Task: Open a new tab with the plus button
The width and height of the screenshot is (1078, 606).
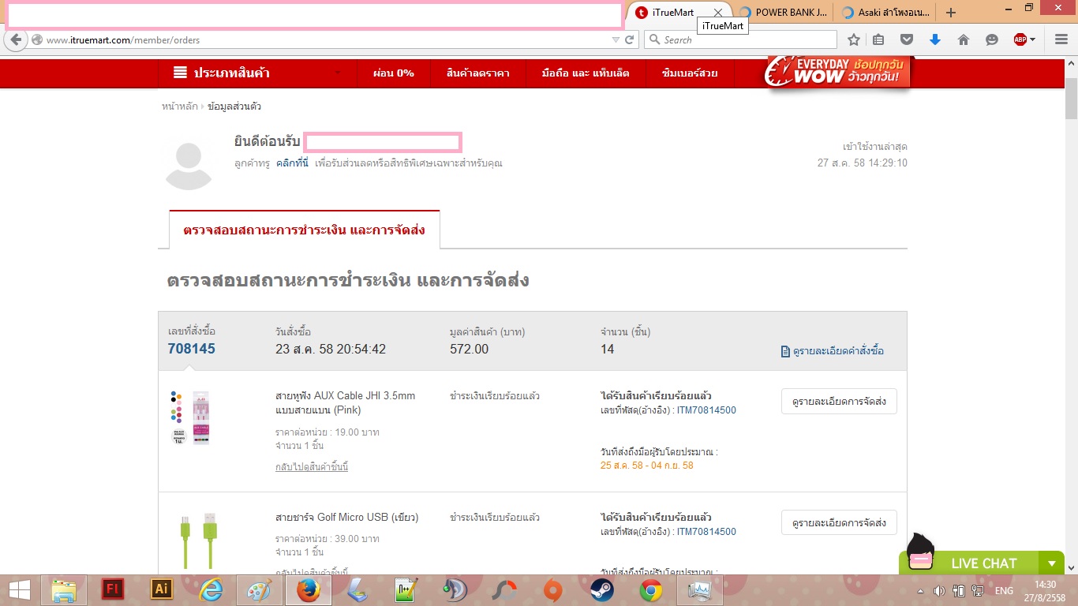Action: [951, 13]
